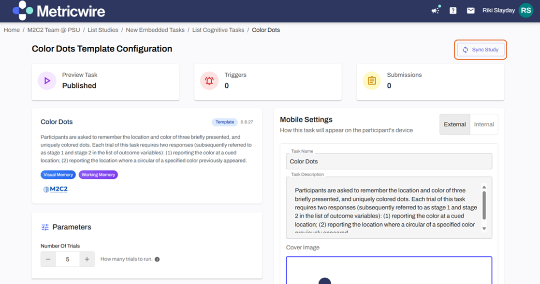Click the M2C2 logo image
The width and height of the screenshot is (540, 284).
tap(56, 189)
